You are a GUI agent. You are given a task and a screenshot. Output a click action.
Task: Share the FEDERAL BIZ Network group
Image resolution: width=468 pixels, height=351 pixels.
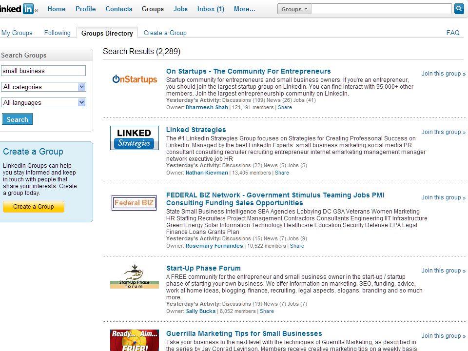[x=297, y=246]
